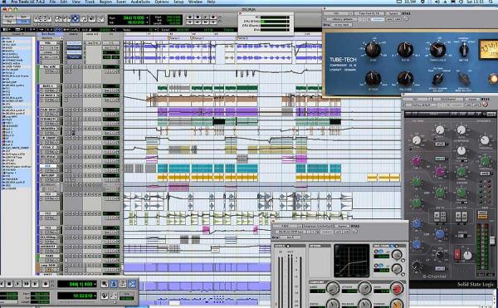Toggle the Countoff button in Transport
This screenshot has width=498, height=308.
coord(123,284)
